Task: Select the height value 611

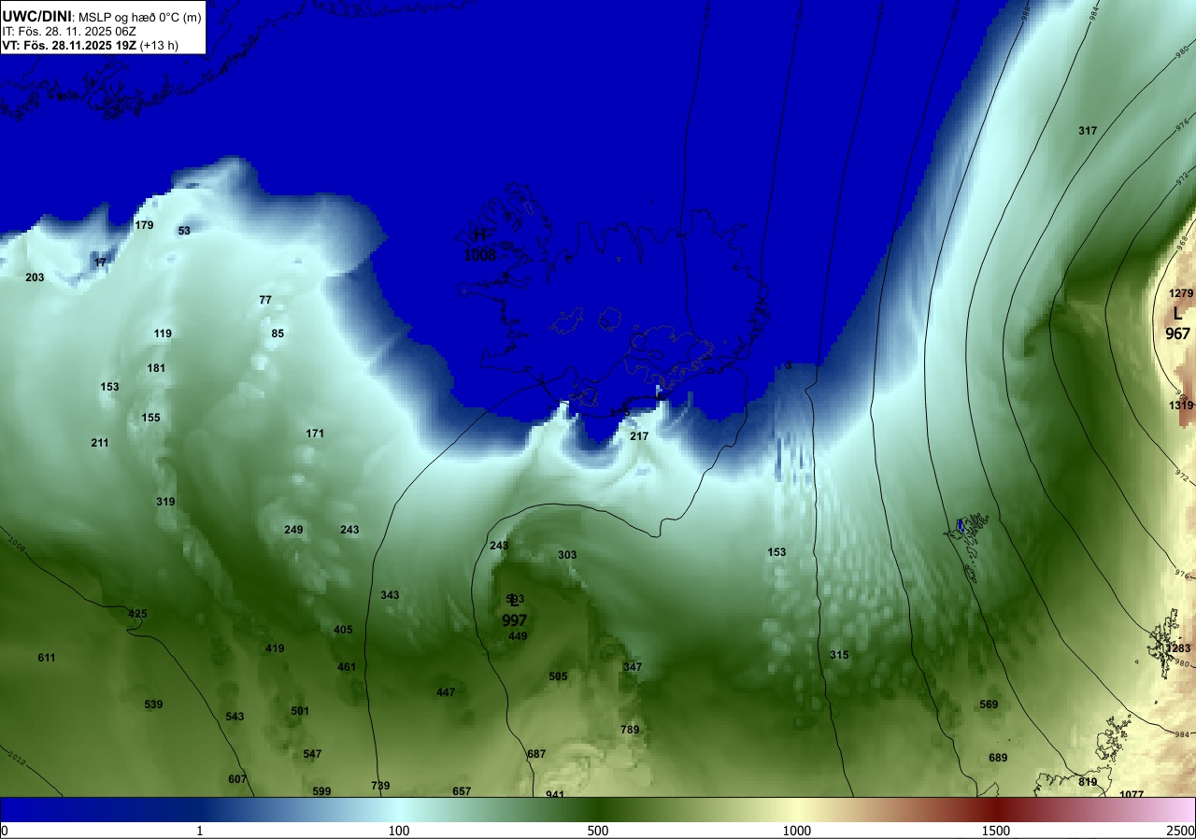Action: coord(47,658)
